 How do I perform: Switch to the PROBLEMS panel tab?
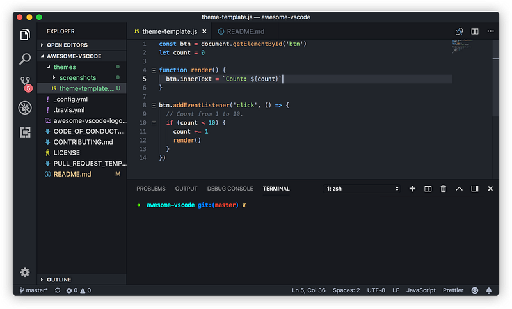coord(151,189)
